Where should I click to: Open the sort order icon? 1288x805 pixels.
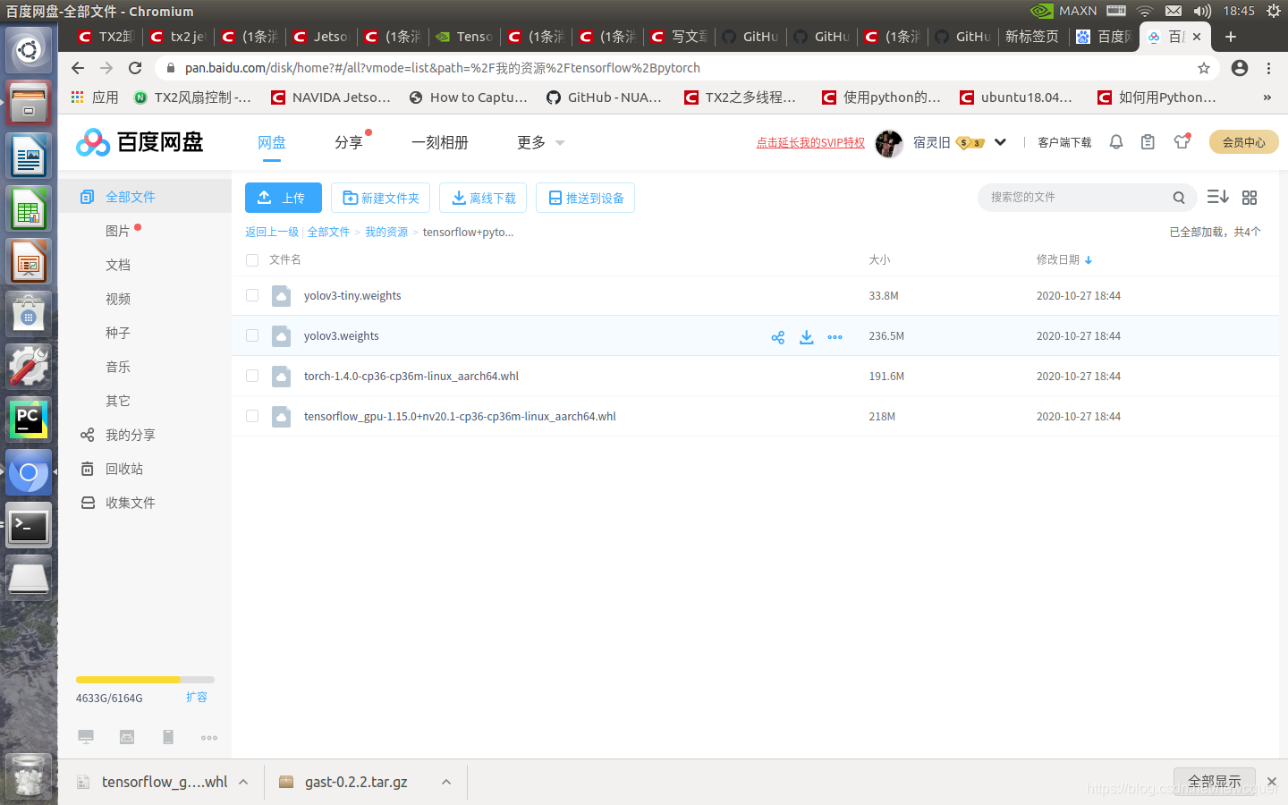click(1217, 197)
